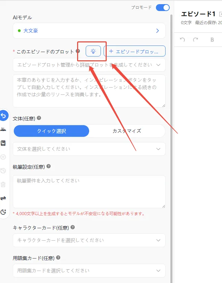Click the undo icon in editor toolbar
The height and width of the screenshot is (283, 222).
tap(182, 40)
